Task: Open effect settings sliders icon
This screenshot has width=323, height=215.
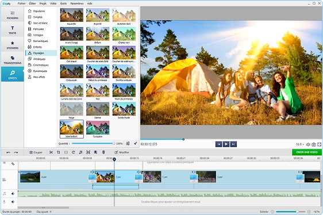Action: coord(128,144)
